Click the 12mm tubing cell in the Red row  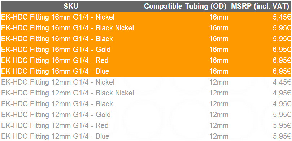coord(219,125)
